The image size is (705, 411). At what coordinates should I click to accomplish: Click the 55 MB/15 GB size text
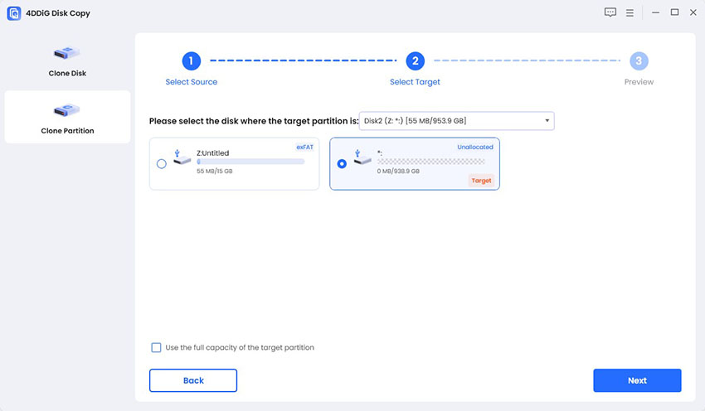coord(215,172)
